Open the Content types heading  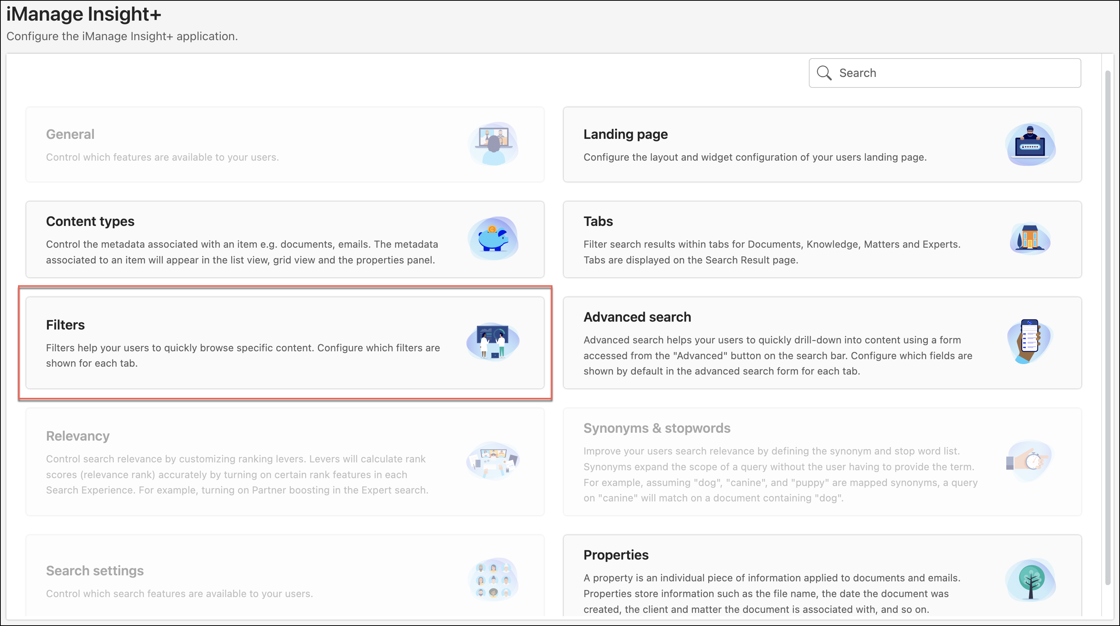point(90,221)
